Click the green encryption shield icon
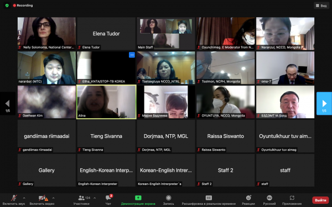 point(7,6)
